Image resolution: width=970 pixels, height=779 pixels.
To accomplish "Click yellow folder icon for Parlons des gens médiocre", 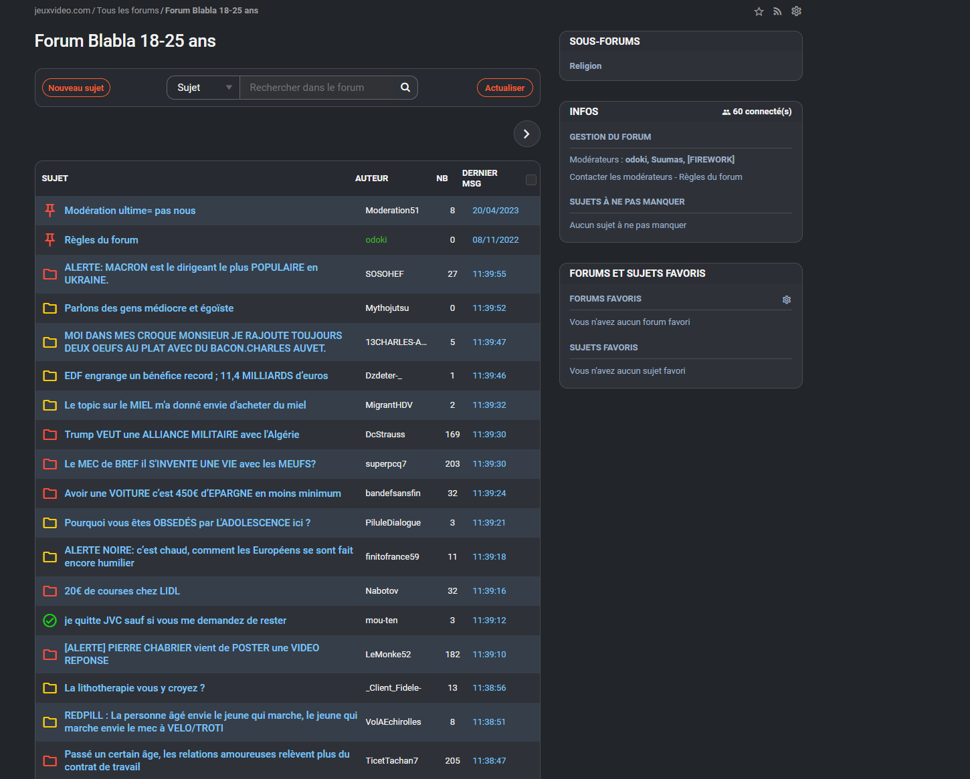I will coord(50,308).
